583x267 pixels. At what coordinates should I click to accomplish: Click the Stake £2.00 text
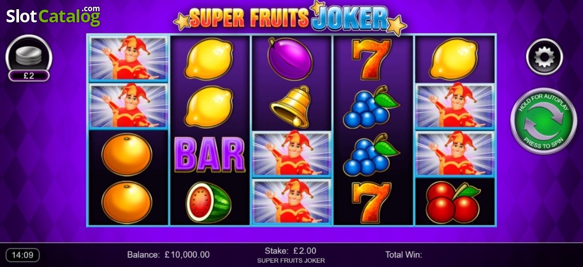pos(290,251)
